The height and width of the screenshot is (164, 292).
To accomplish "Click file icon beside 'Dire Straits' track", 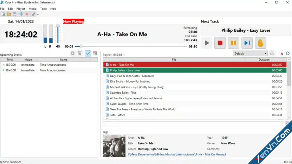I will (x=107, y=81).
